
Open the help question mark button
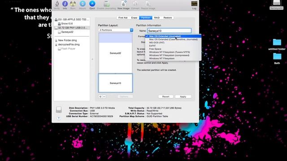[x=59, y=118]
